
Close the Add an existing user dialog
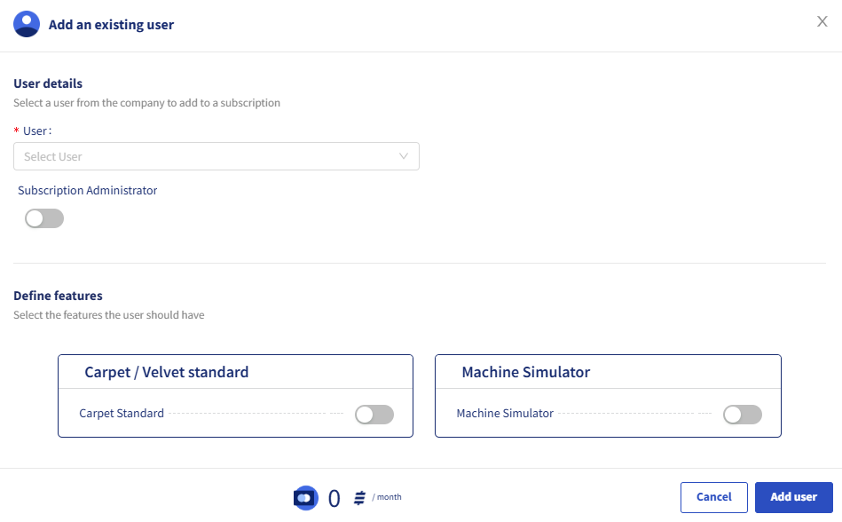click(x=822, y=21)
